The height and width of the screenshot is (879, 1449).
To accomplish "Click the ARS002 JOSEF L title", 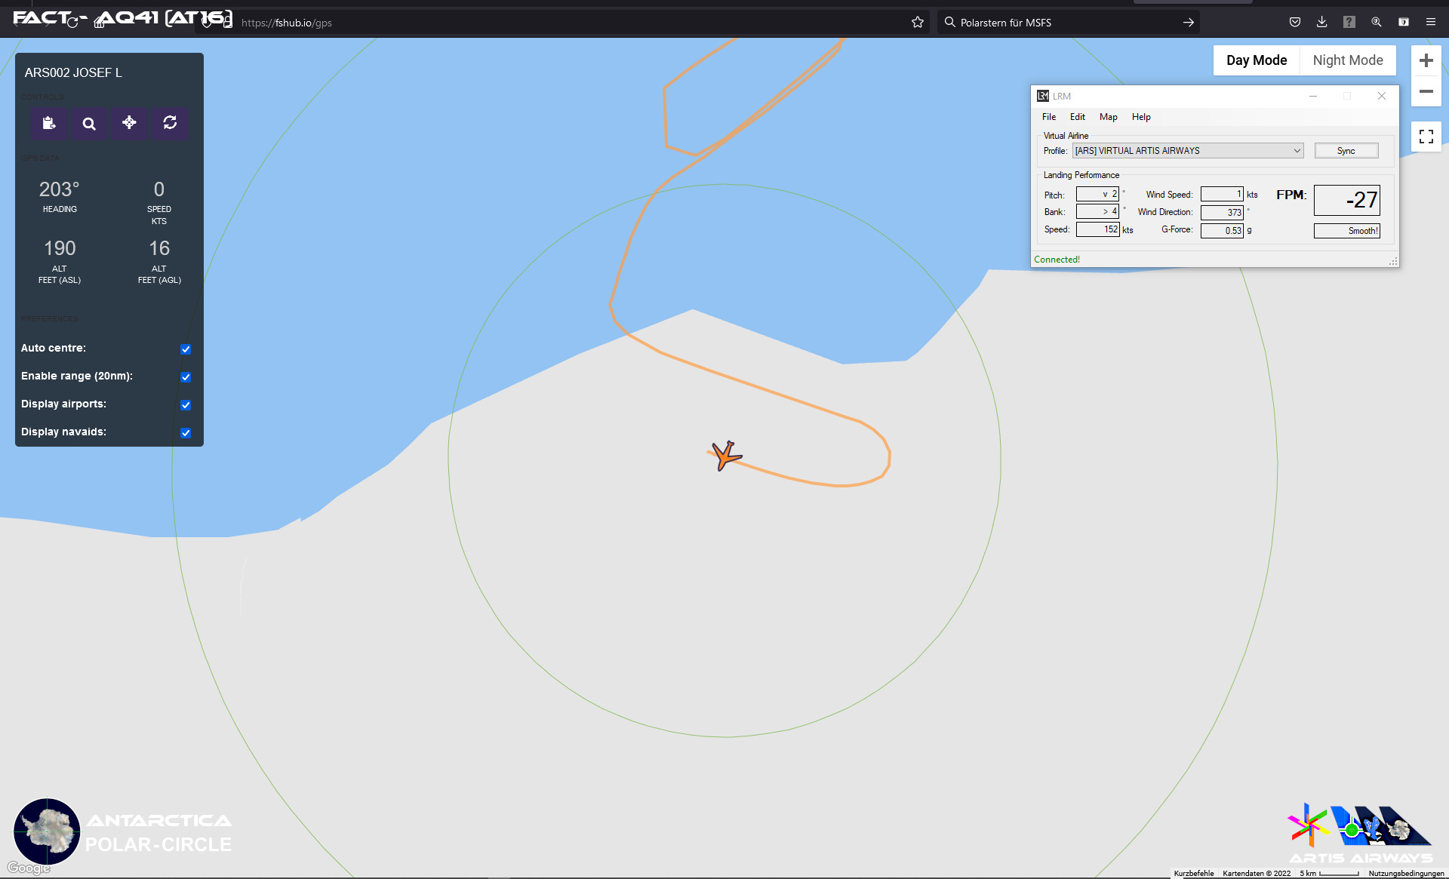I will (x=73, y=72).
